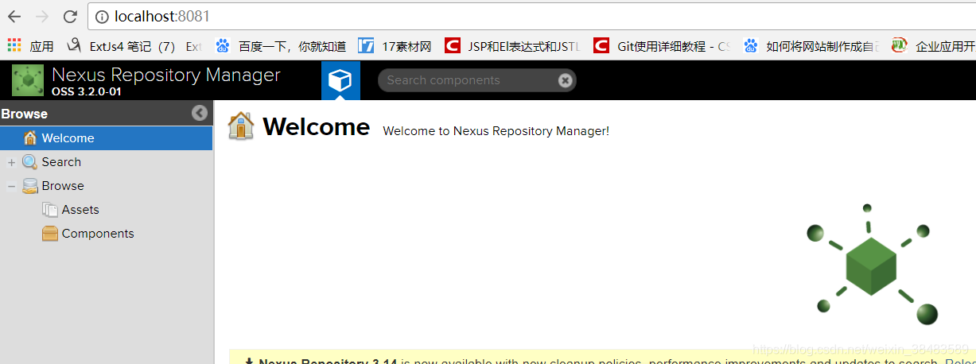Click the Browse database icon
This screenshot has width=976, height=364.
point(30,186)
